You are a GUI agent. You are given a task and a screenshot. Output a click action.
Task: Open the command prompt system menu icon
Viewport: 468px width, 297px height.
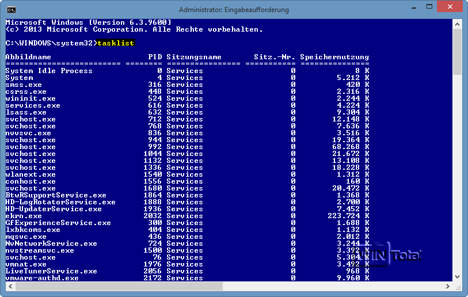[11, 10]
